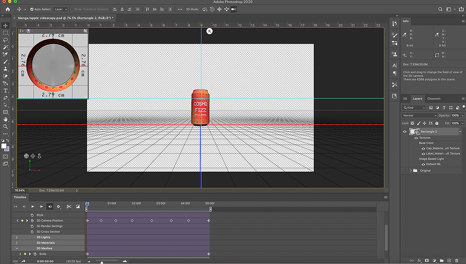Select the Hand tool
Image resolution: width=466 pixels, height=264 pixels.
point(5,119)
